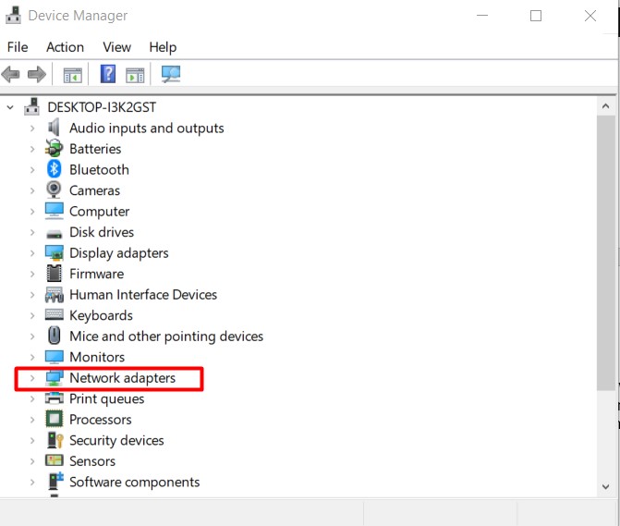The image size is (620, 526).
Task: Click the Processors chip icon
Action: (x=55, y=420)
